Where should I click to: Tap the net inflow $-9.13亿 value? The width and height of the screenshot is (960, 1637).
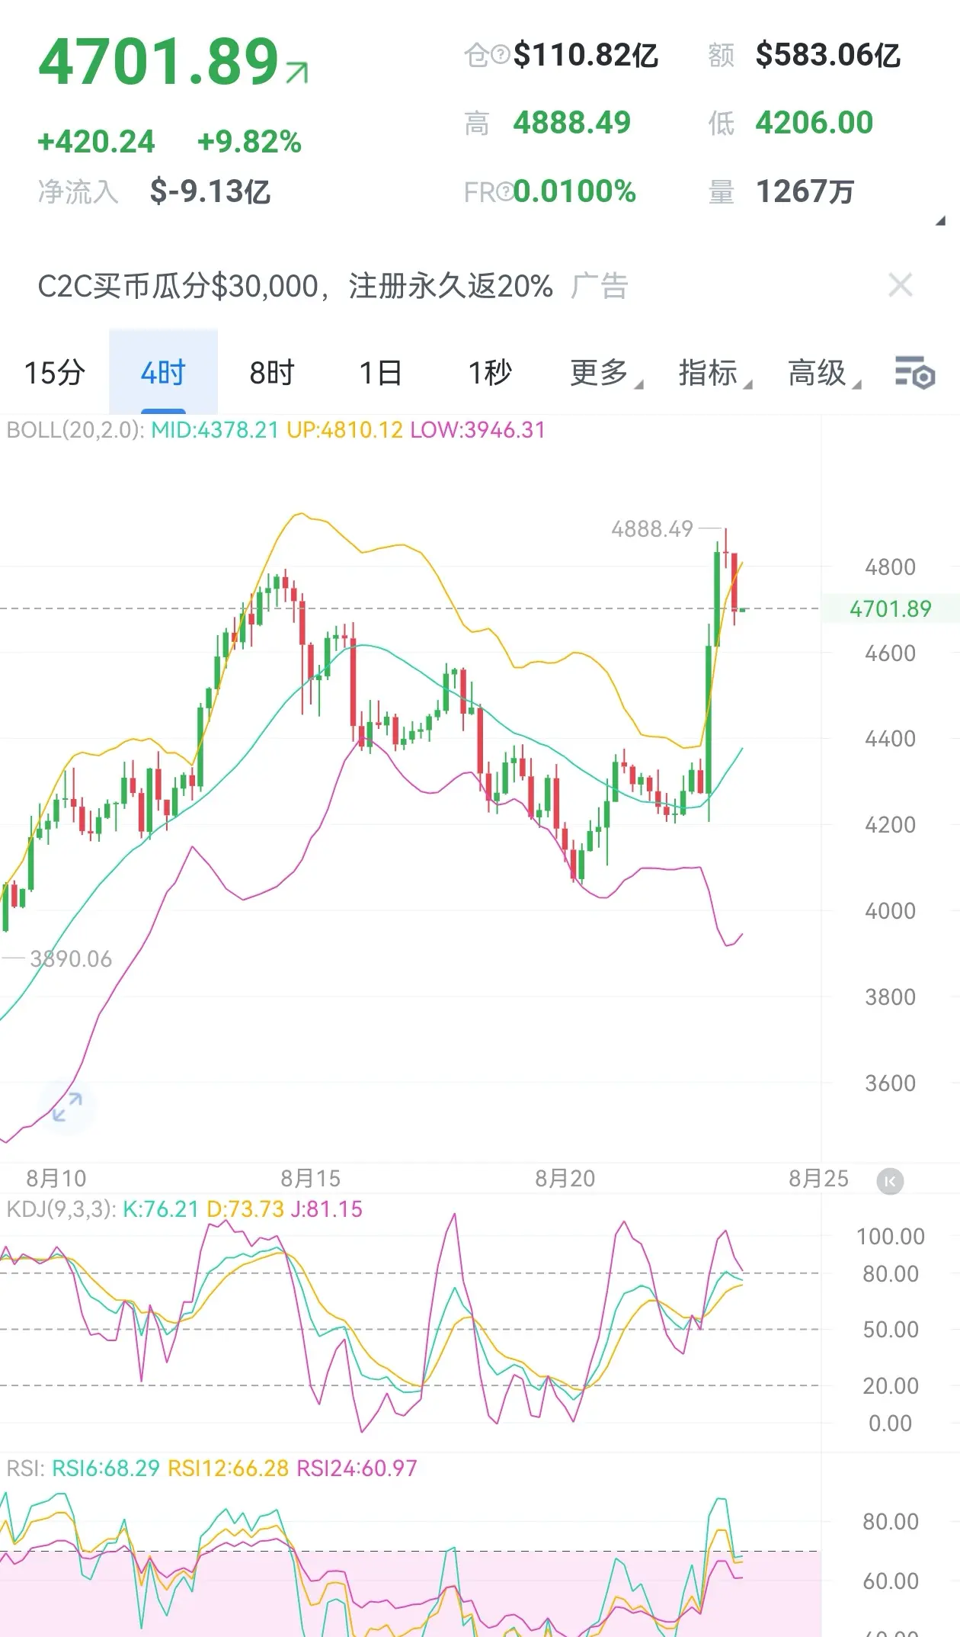210,191
